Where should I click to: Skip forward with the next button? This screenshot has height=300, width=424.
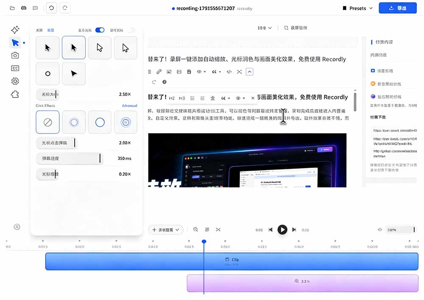pyautogui.click(x=294, y=230)
